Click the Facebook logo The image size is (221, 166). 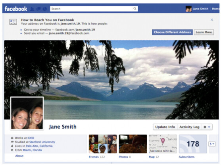(x=16, y=9)
